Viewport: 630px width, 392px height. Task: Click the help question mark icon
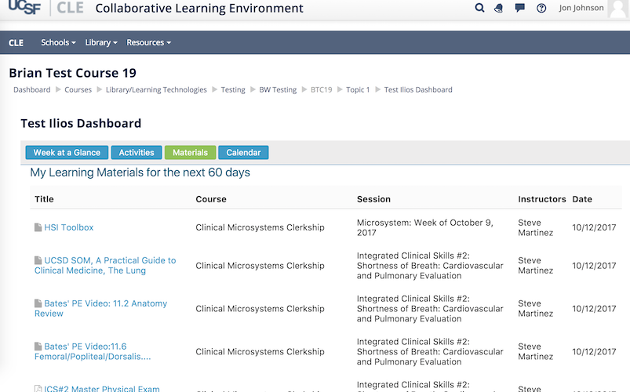[x=541, y=9]
